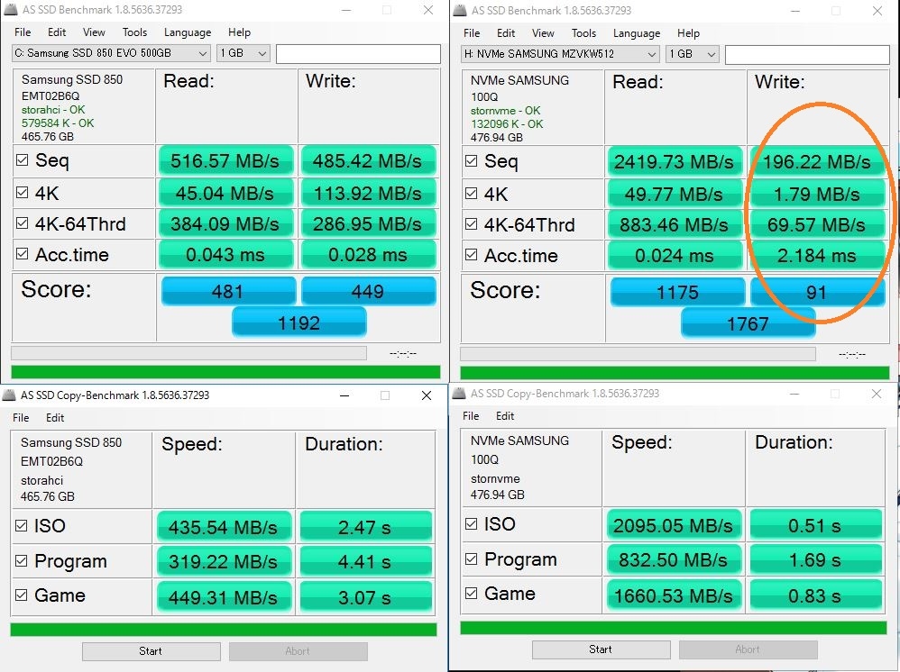Open Tools menu in Samsung 850 benchmark window
This screenshot has width=900, height=672.
(135, 32)
